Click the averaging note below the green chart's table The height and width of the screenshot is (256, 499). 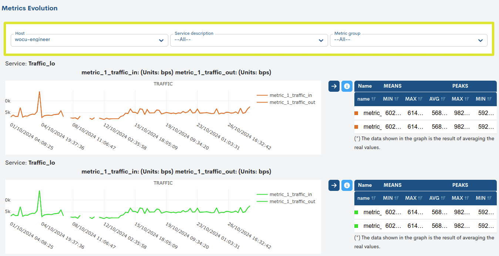pos(424,242)
